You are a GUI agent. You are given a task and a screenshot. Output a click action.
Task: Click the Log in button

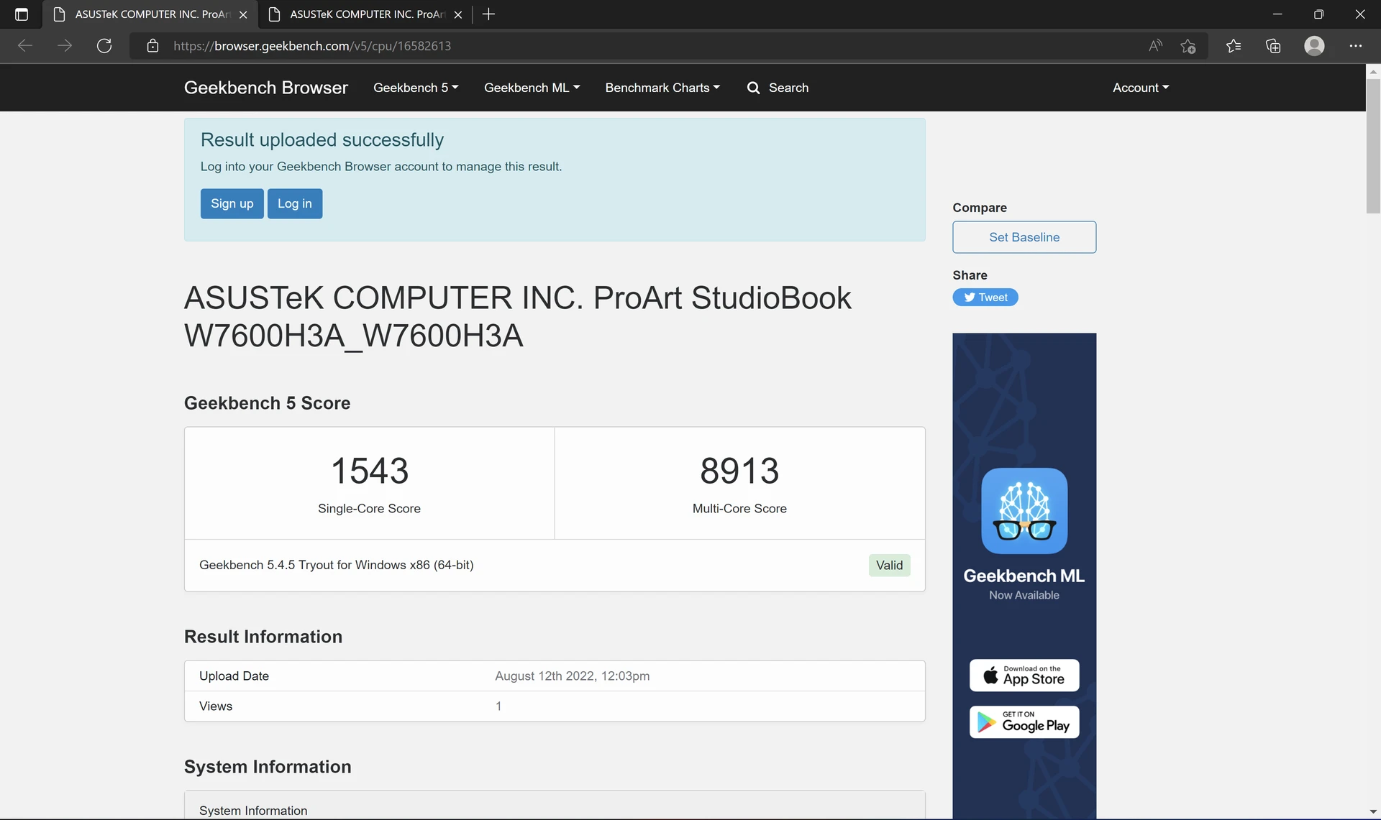295,203
